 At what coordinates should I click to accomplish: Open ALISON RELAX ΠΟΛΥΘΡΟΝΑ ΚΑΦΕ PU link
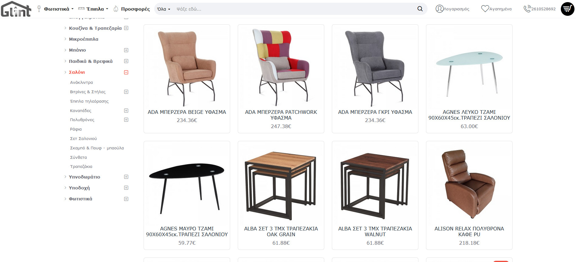pyautogui.click(x=469, y=231)
